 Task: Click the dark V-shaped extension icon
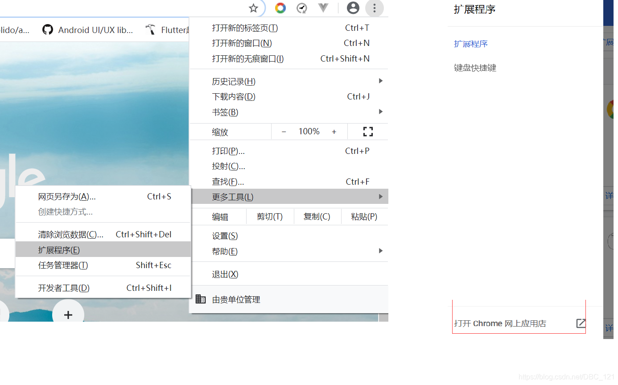323,8
